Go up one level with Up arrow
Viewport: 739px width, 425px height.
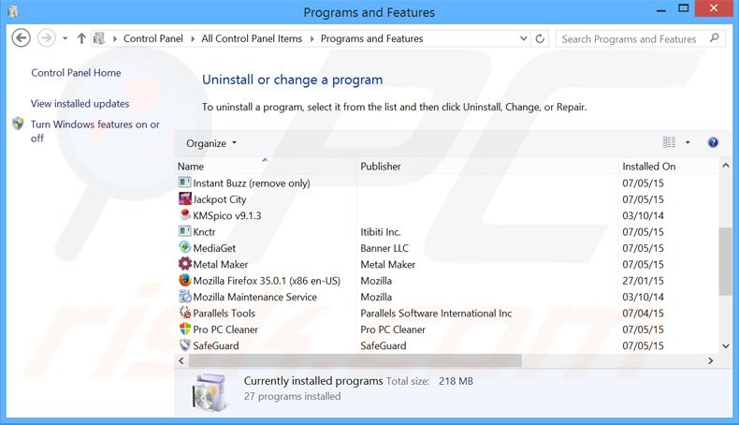point(81,38)
